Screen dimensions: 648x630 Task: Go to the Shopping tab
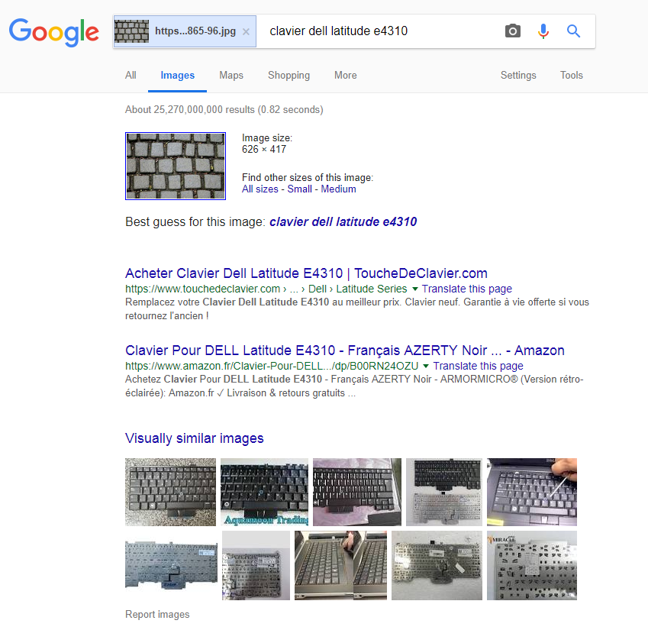coord(289,76)
